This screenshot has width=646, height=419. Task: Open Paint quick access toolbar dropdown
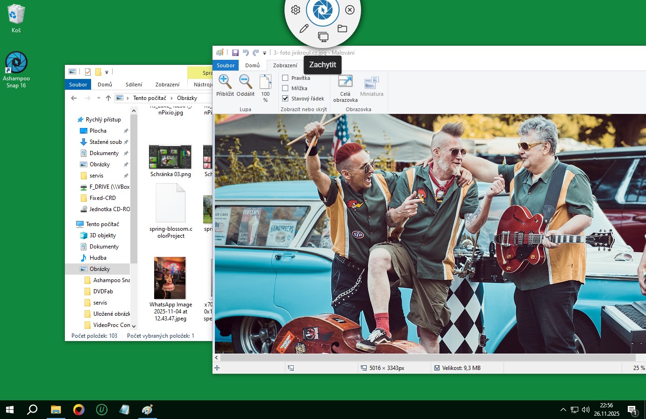[264, 53]
